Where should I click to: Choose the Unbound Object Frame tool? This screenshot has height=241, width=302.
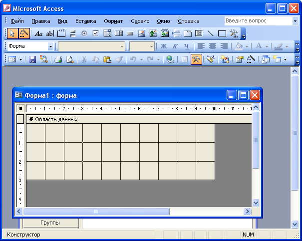click(153, 33)
